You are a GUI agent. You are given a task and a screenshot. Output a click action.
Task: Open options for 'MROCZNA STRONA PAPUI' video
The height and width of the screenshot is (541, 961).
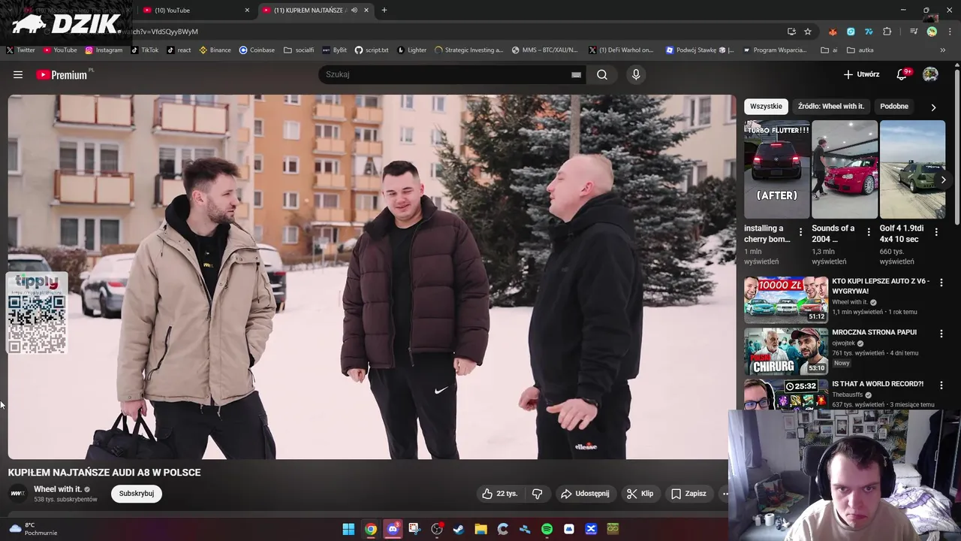(x=941, y=334)
